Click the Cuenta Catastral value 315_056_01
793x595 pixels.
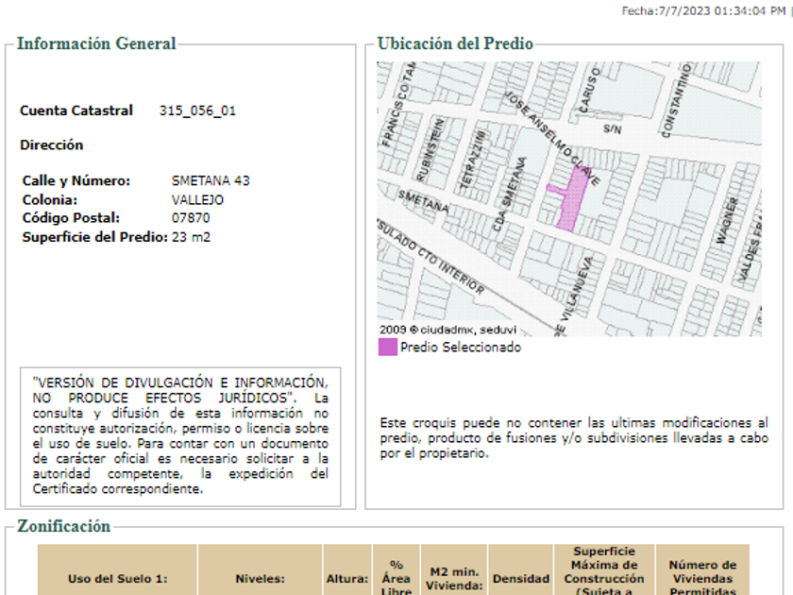(197, 110)
